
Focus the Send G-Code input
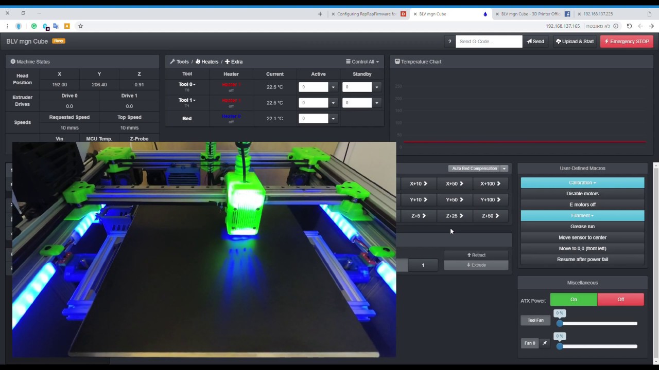coord(489,41)
